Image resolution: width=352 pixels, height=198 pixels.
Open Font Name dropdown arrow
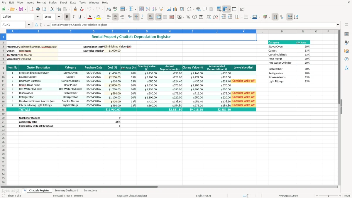[38, 17]
